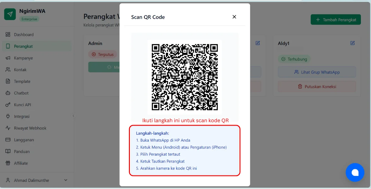Close the Scan QR Code dialog
The height and width of the screenshot is (189, 371).
point(234,17)
